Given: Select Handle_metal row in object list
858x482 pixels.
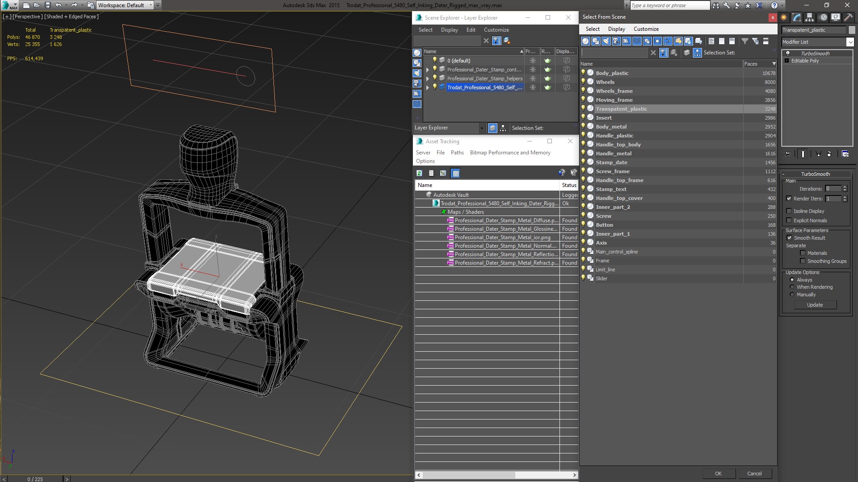Looking at the screenshot, I should [x=678, y=154].
